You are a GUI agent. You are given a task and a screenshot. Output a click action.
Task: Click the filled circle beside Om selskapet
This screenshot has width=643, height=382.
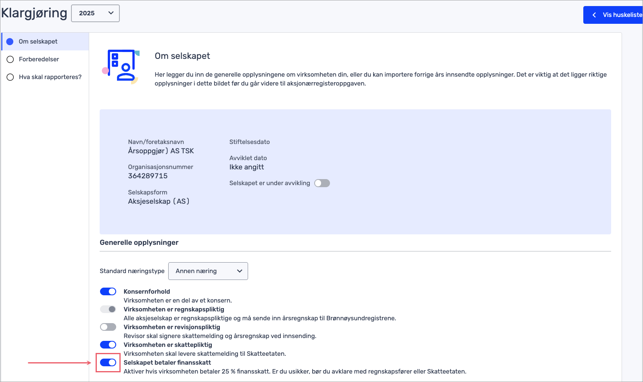(10, 42)
